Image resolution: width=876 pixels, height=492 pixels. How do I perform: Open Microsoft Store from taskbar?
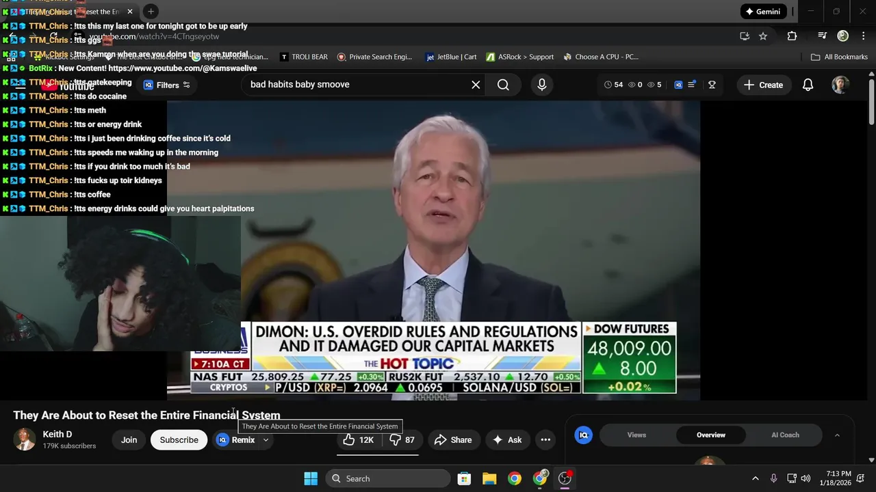pos(464,478)
